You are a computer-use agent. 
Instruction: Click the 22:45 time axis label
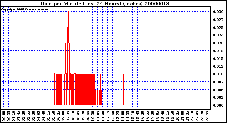pyautogui.click(x=197, y=116)
